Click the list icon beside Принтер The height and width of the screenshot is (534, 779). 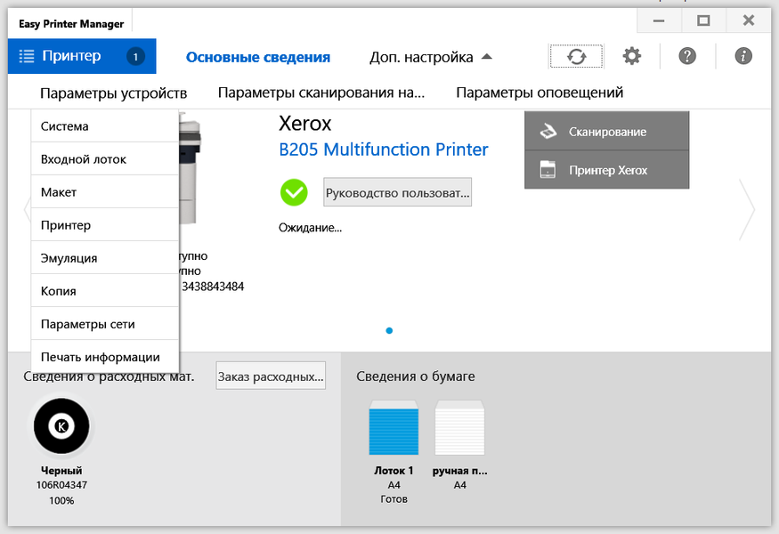27,56
